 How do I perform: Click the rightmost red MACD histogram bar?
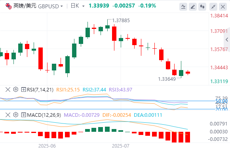pyautogui.click(x=188, y=137)
